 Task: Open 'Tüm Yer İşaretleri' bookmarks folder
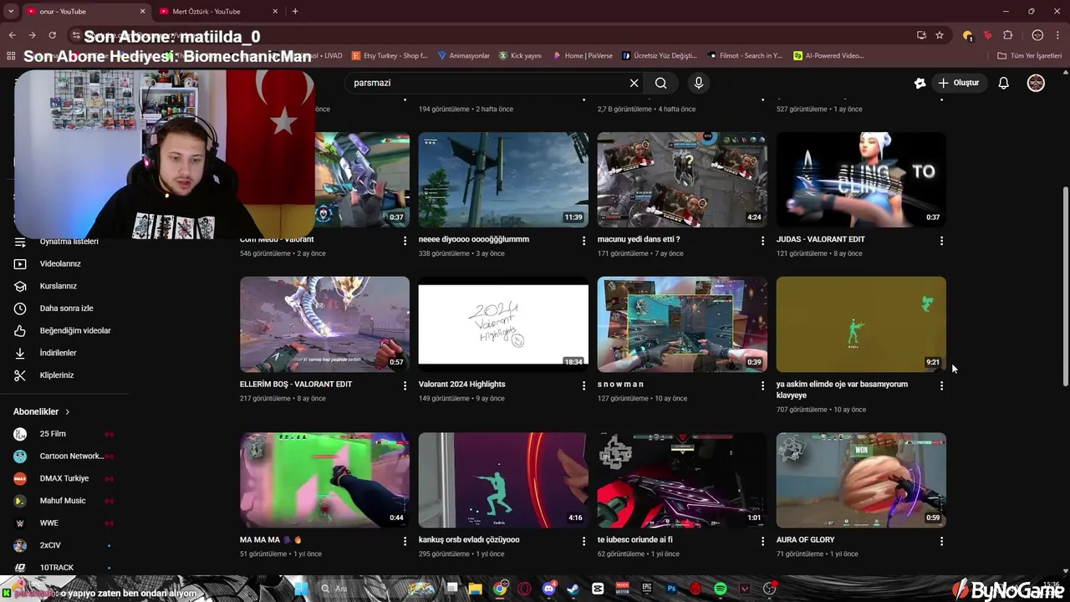(1029, 56)
